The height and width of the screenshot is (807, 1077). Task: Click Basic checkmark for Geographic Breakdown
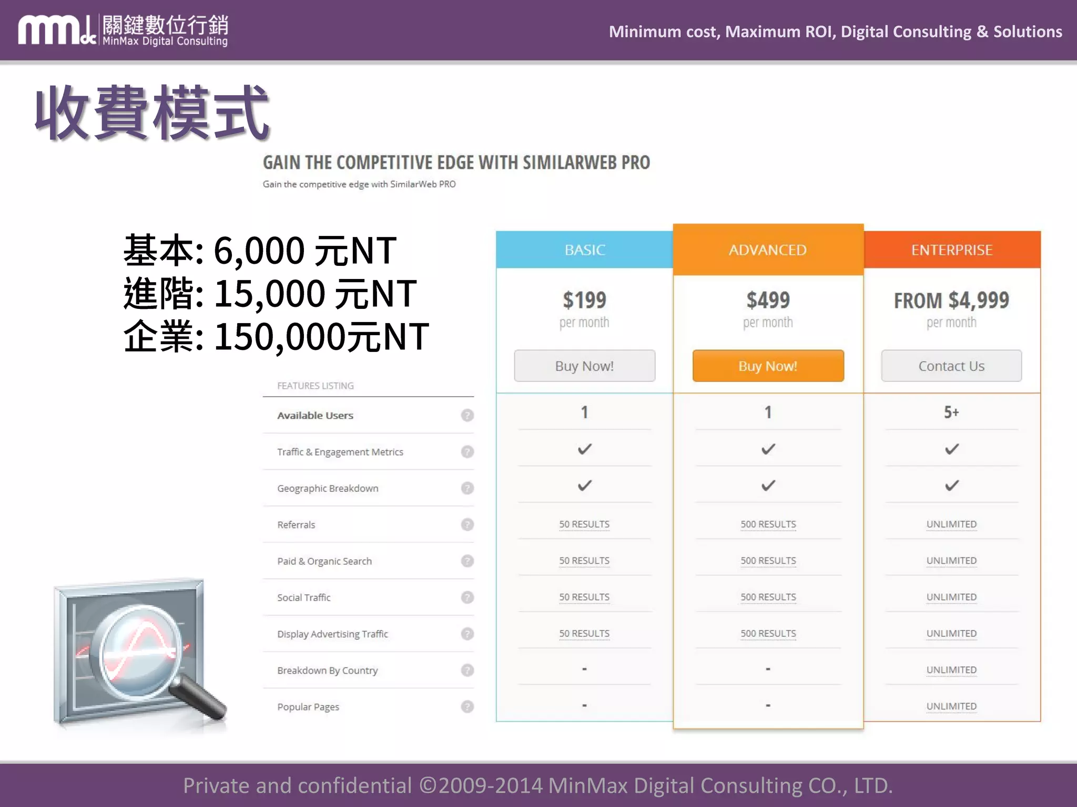click(x=584, y=485)
